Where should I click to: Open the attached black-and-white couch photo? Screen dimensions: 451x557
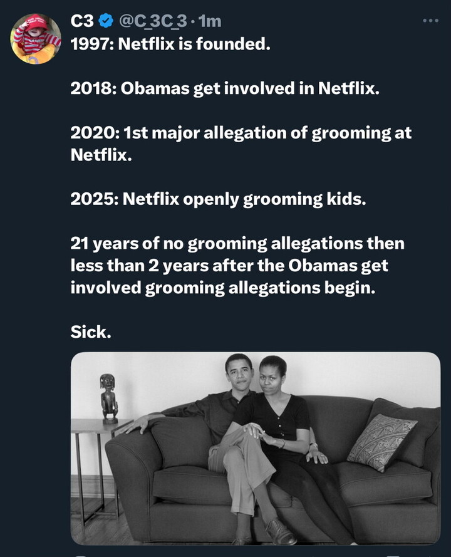256,447
